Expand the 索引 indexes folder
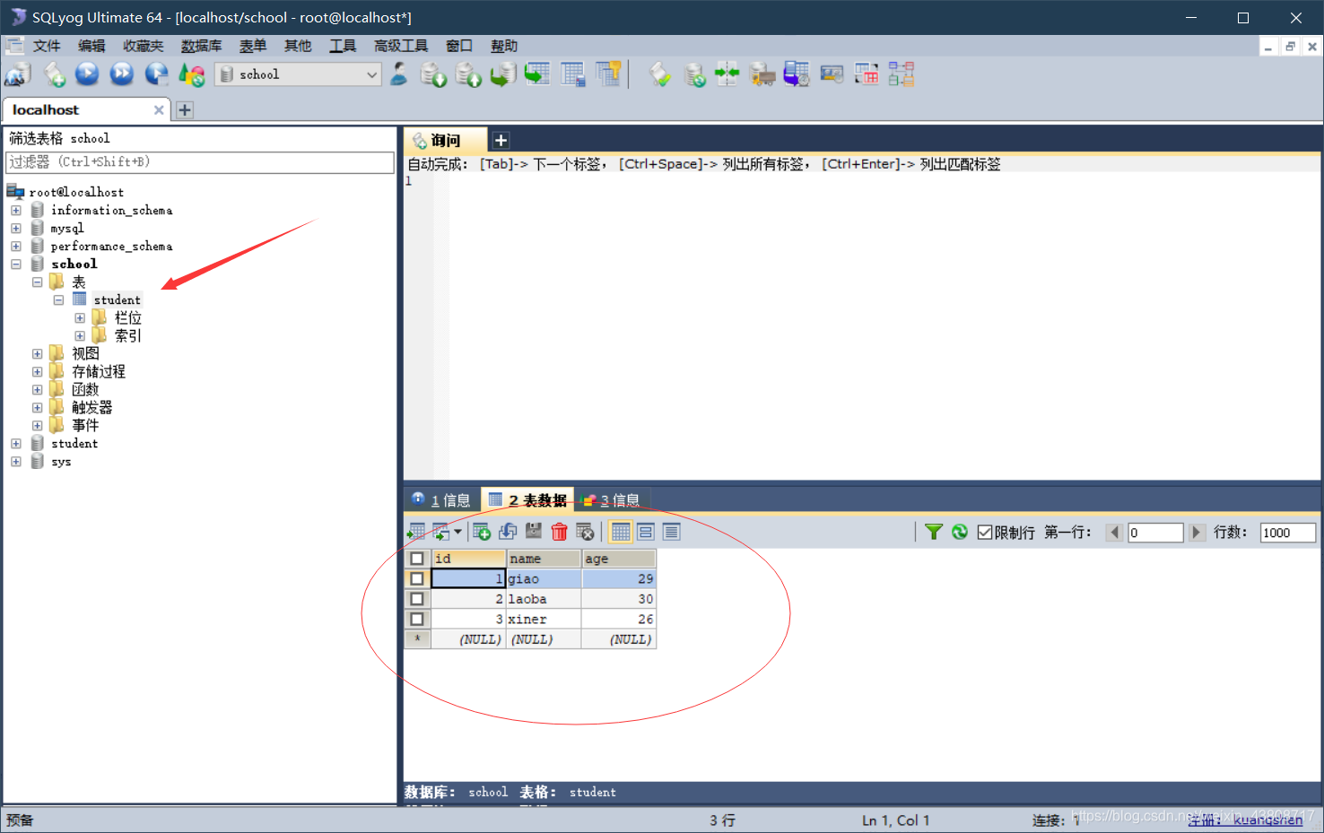 (80, 335)
